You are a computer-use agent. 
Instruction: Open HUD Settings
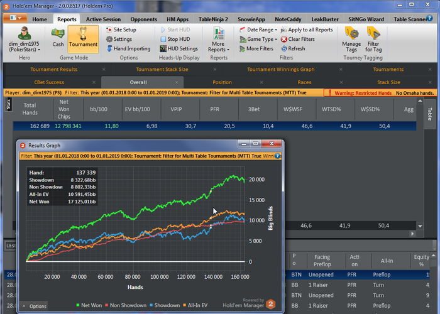[x=179, y=49]
